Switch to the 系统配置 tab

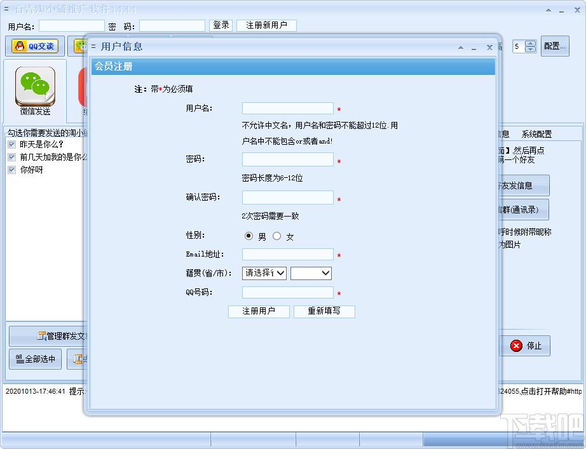536,134
